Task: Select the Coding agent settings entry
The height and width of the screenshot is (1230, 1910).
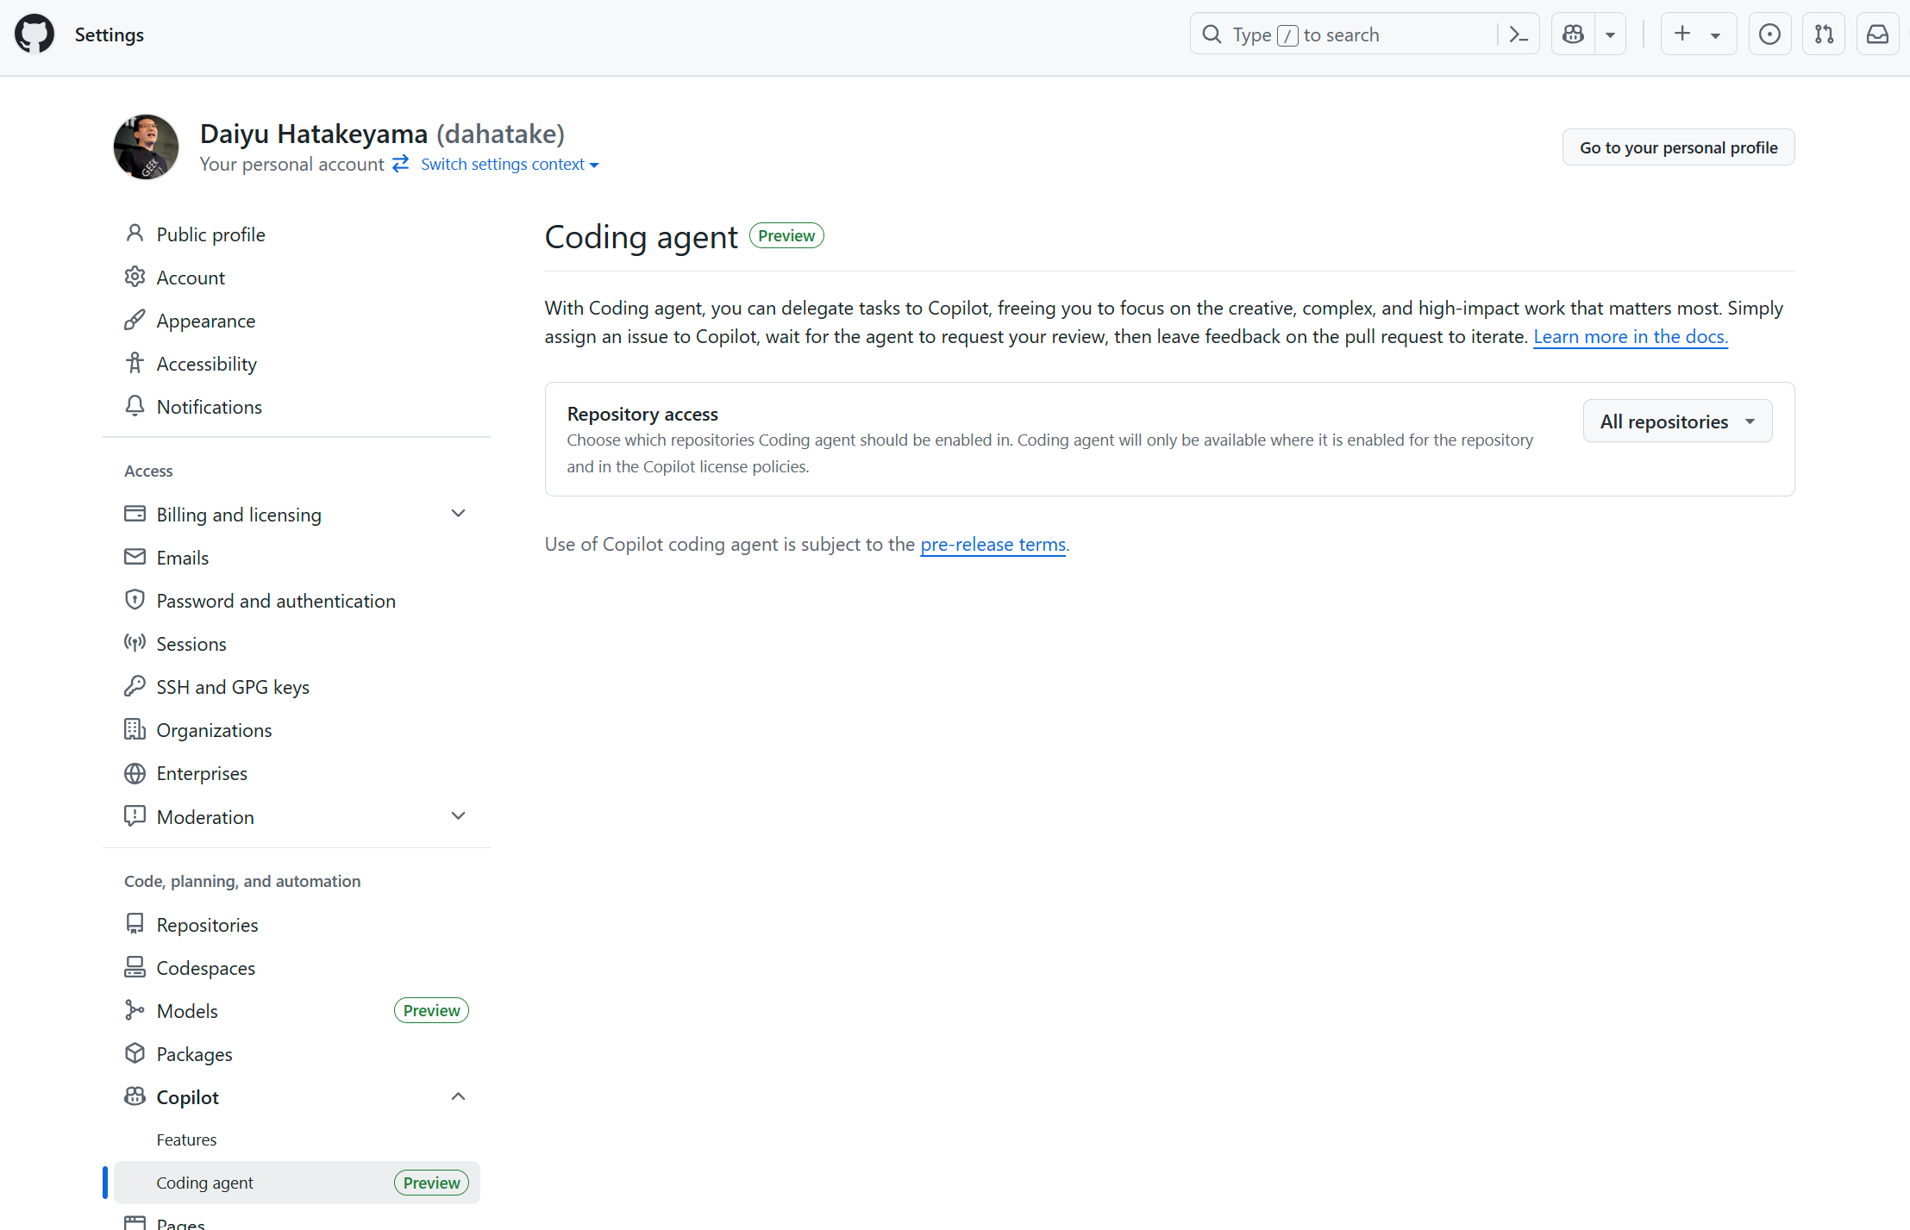Action: [x=204, y=1182]
